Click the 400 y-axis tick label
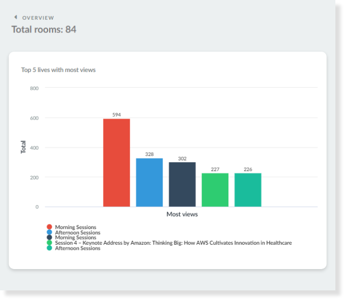Image resolution: width=345 pixels, height=300 pixels. coord(34,148)
